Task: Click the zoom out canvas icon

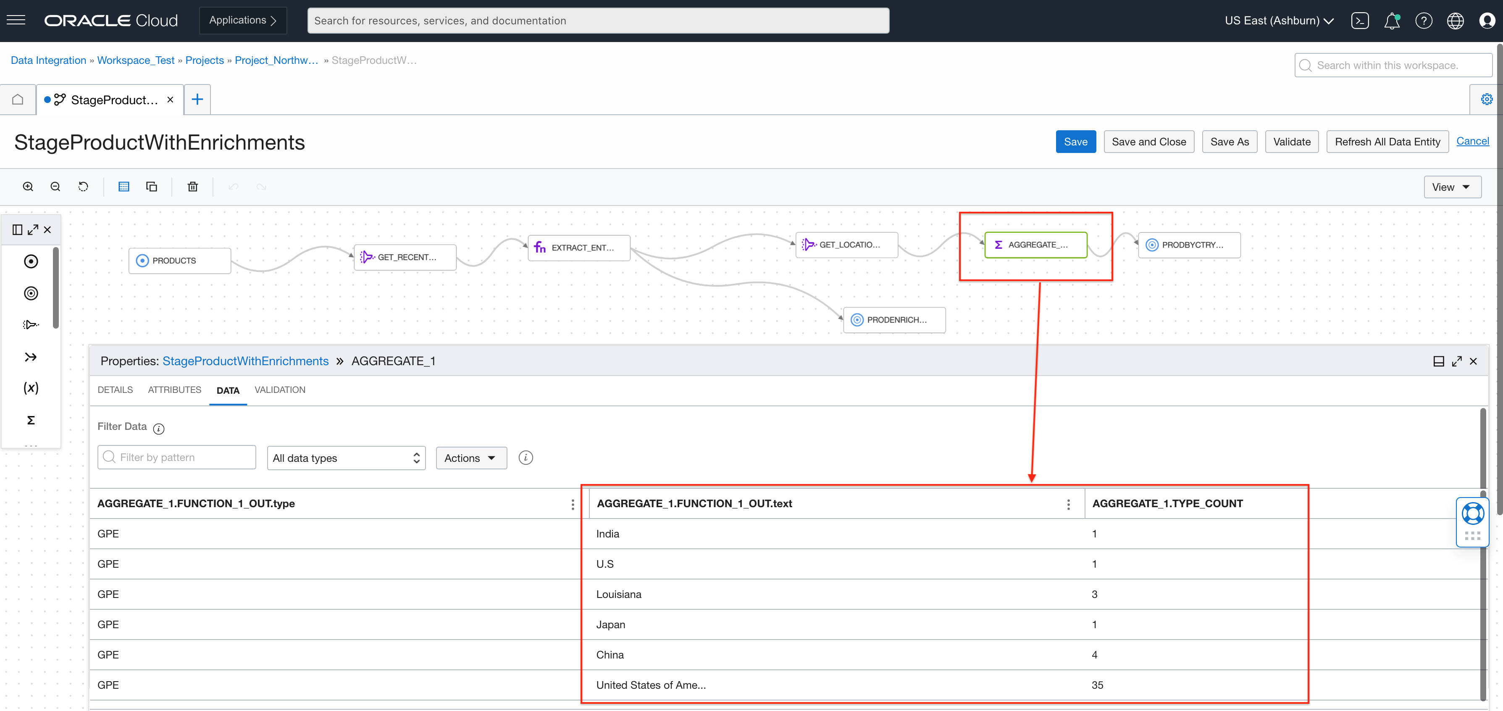Action: click(x=55, y=187)
